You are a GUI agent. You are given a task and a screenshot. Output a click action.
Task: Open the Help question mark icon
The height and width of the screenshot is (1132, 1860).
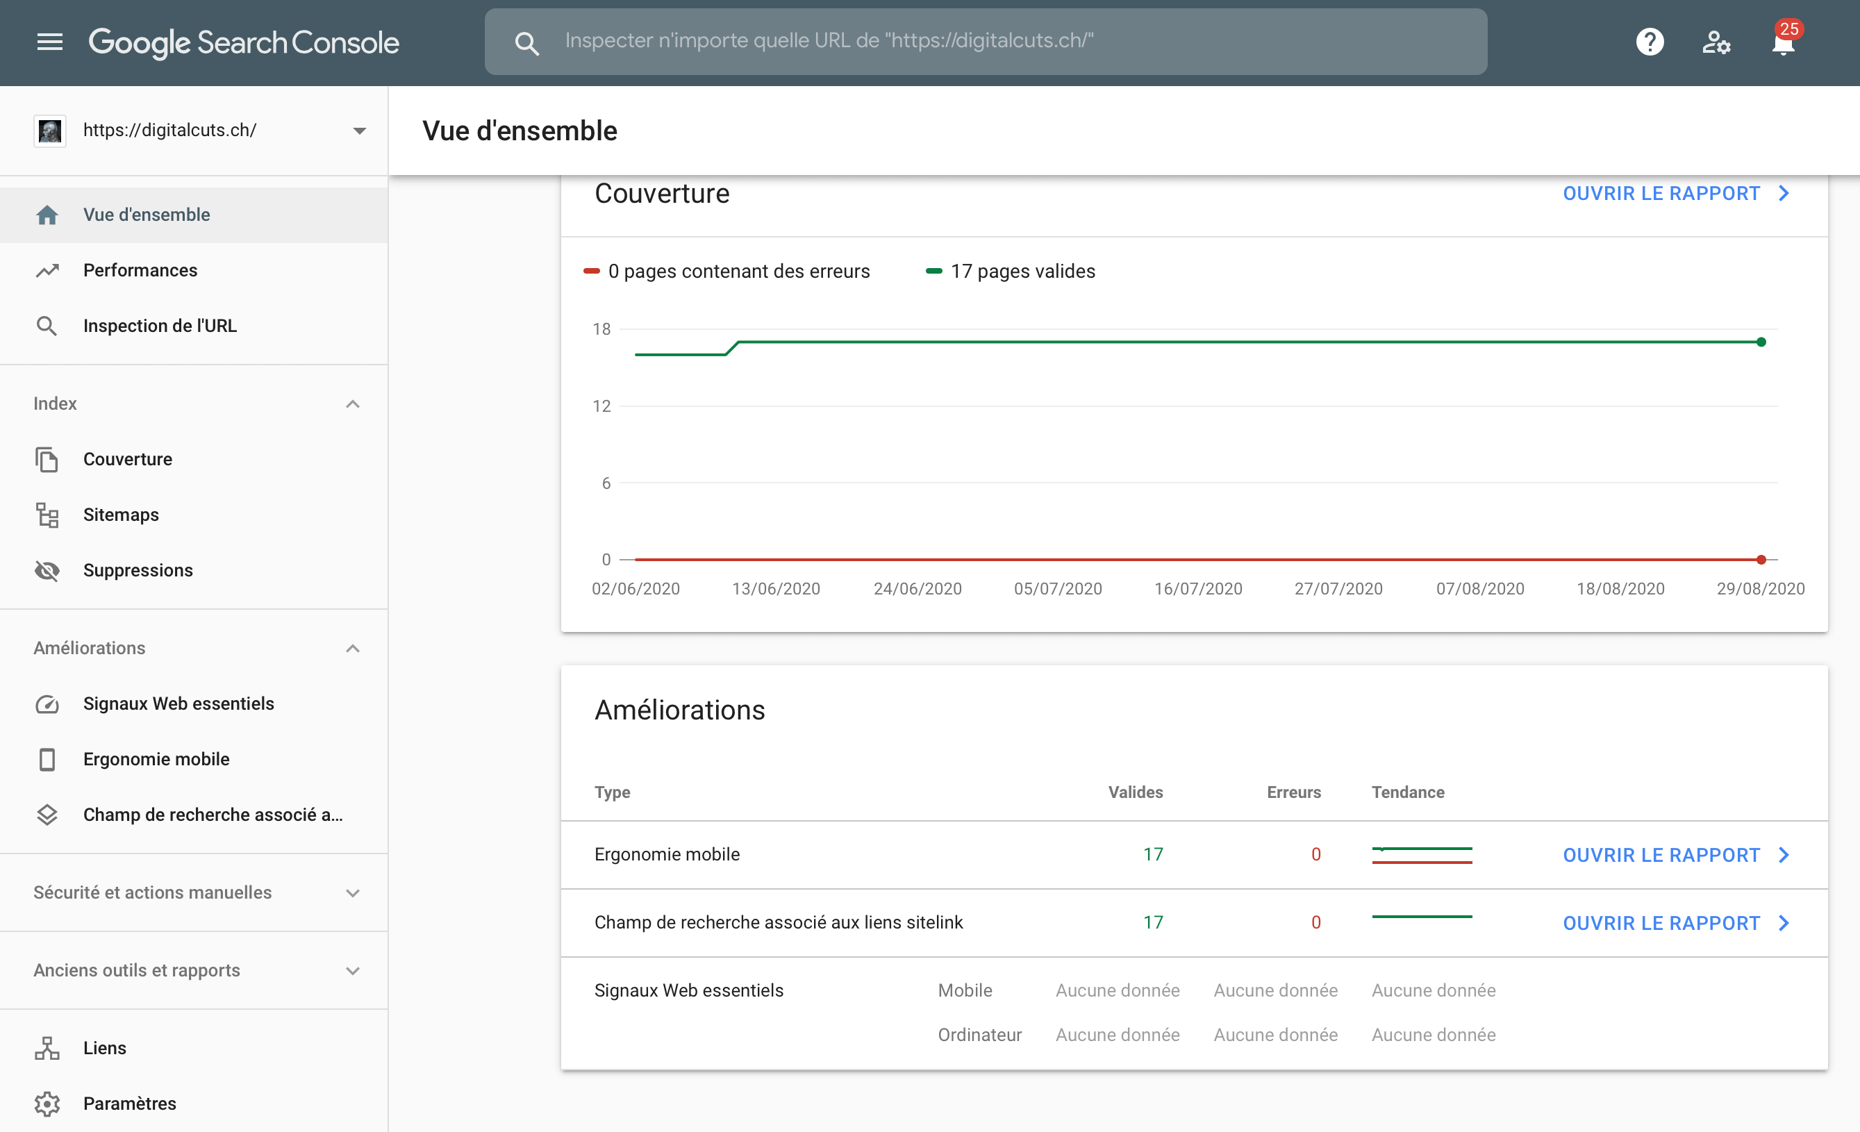(x=1650, y=42)
